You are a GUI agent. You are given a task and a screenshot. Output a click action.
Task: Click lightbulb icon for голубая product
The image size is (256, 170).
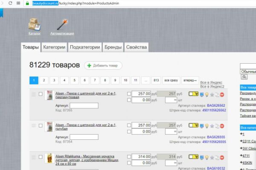pyautogui.click(x=207, y=126)
